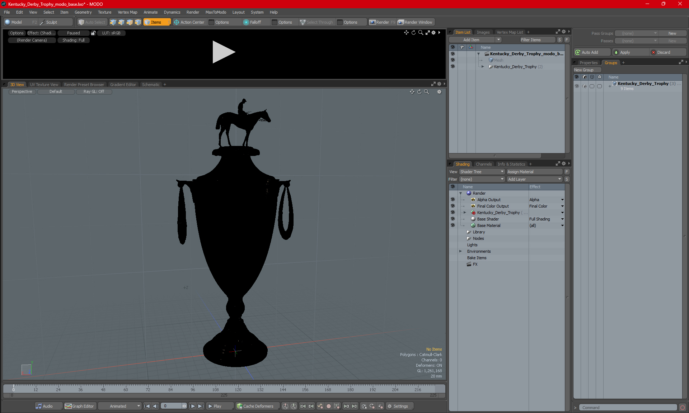This screenshot has height=413, width=689.
Task: Click the Auto Add button
Action: coord(592,52)
